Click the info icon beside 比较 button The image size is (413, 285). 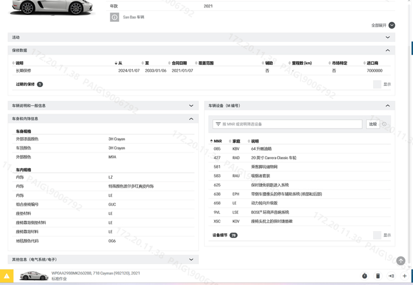[x=384, y=124]
